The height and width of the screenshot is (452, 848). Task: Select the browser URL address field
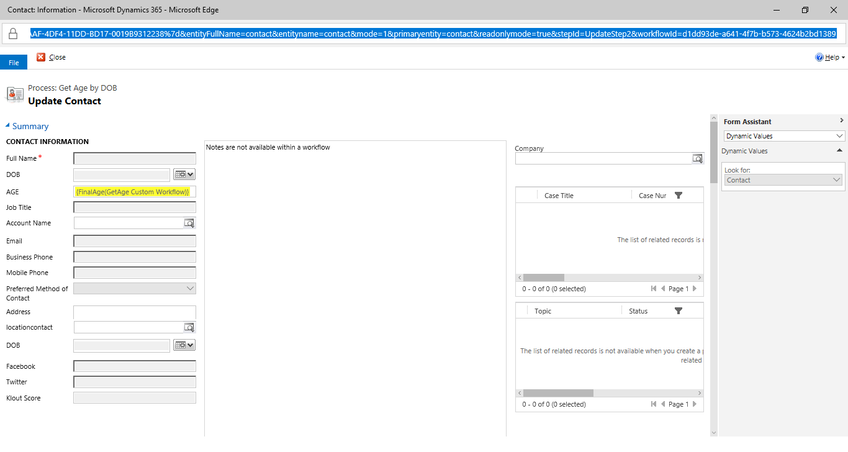point(433,34)
